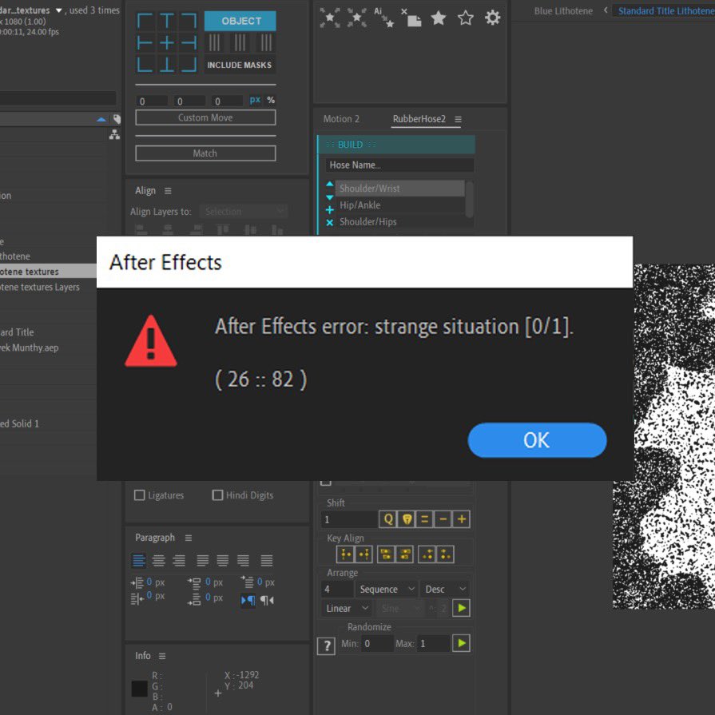715x715 pixels.
Task: Switch to the Motion 2 tab
Action: coord(341,119)
